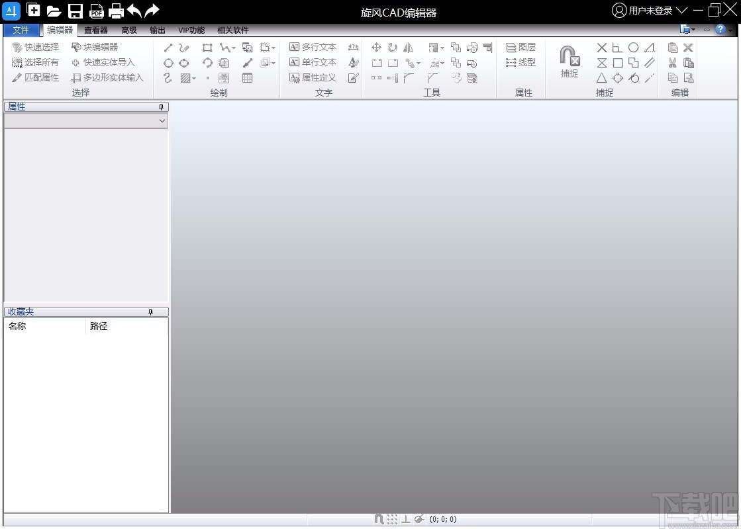Open the PDF export icon in title bar
Image resolution: width=741 pixels, height=529 pixels.
[x=97, y=11]
